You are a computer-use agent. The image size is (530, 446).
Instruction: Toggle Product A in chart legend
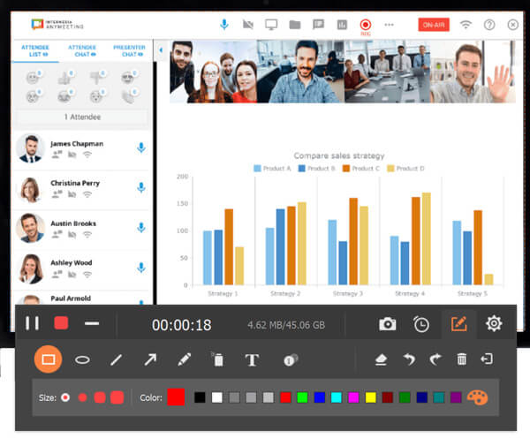click(272, 169)
